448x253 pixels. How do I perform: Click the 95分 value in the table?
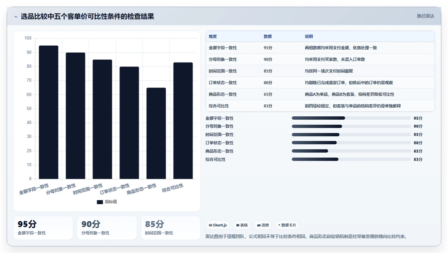pos(268,48)
